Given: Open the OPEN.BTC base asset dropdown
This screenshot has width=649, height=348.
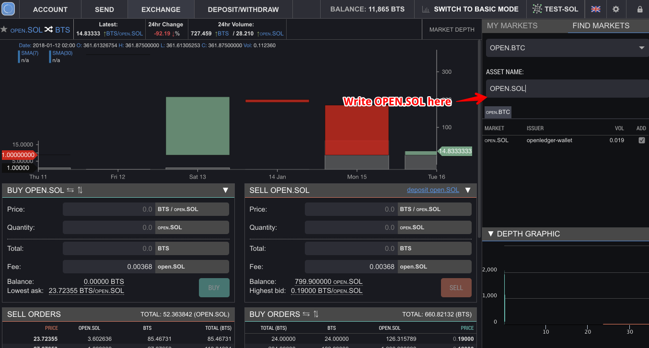Looking at the screenshot, I should tap(568, 48).
